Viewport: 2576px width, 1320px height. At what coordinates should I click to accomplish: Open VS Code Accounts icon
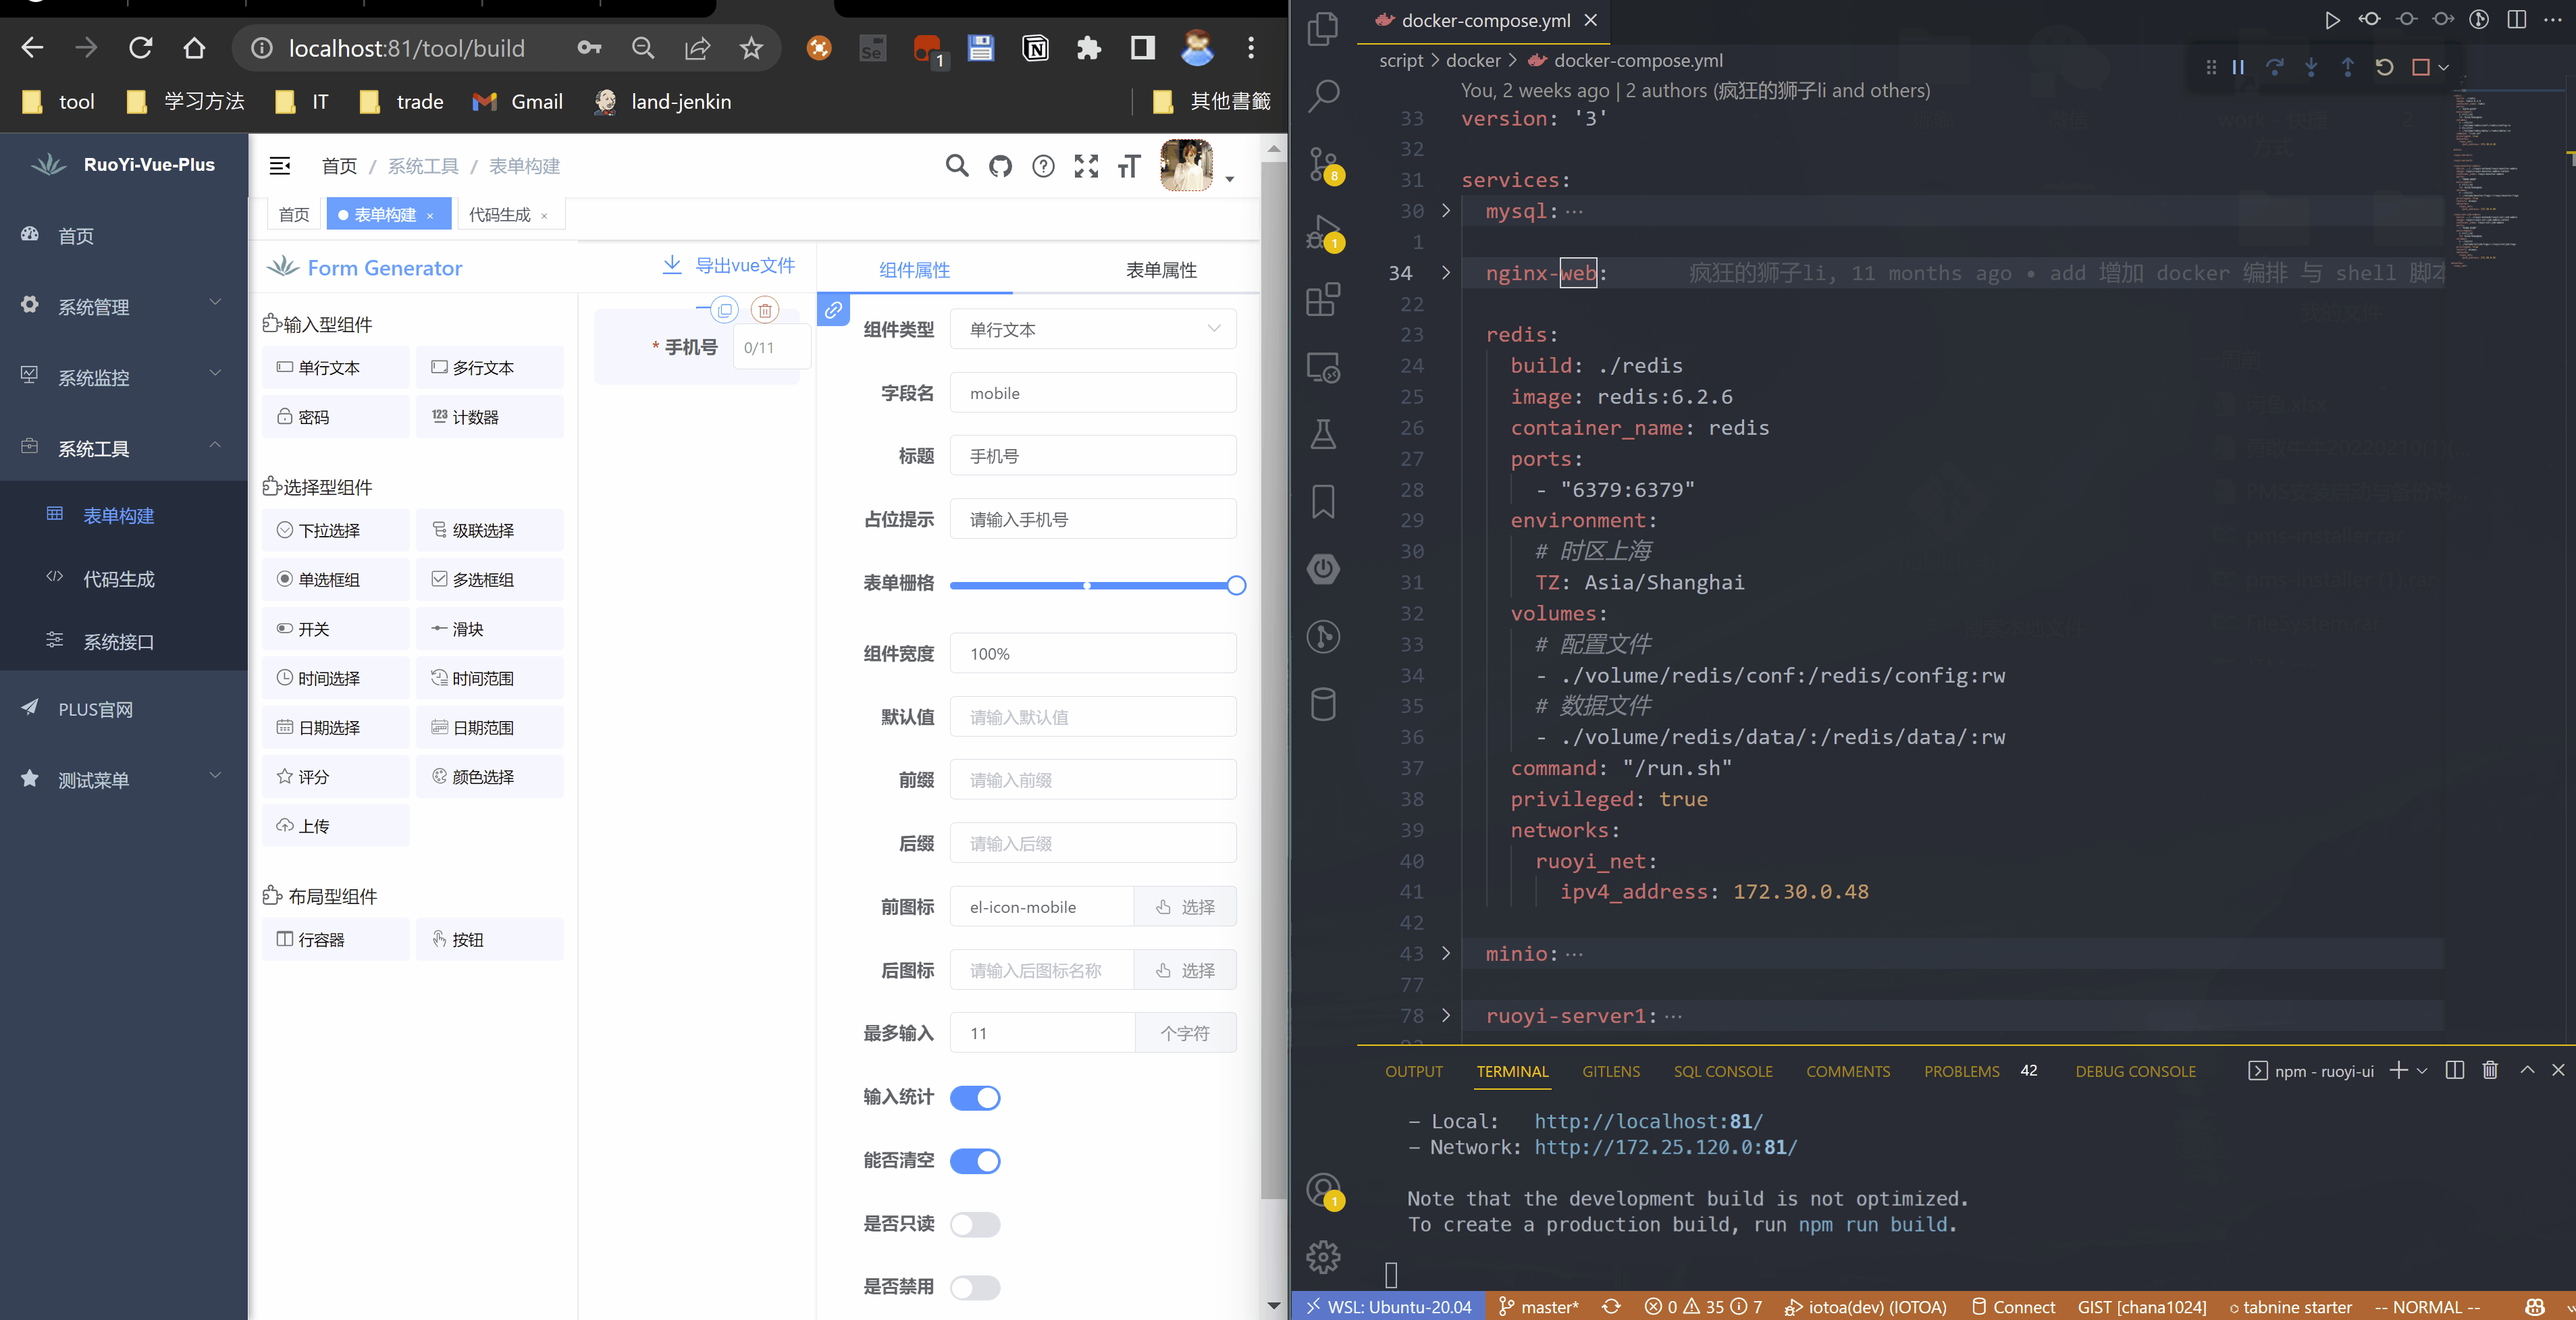1323,1190
